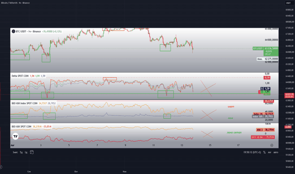
Task: Click the шорт annotation text
Action: click(x=231, y=107)
